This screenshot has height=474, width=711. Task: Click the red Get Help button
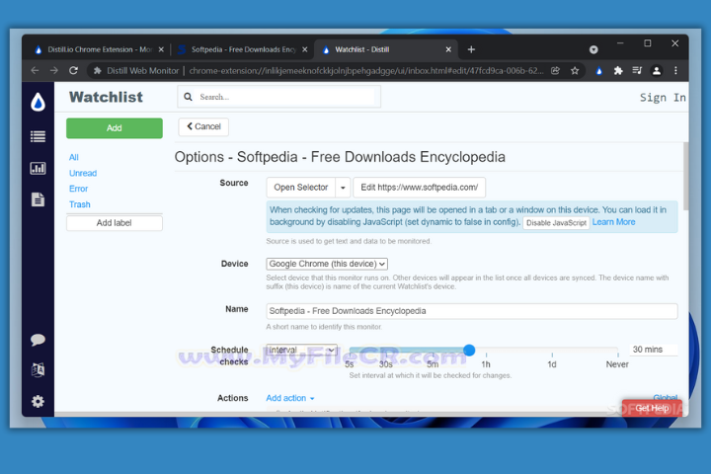652,408
